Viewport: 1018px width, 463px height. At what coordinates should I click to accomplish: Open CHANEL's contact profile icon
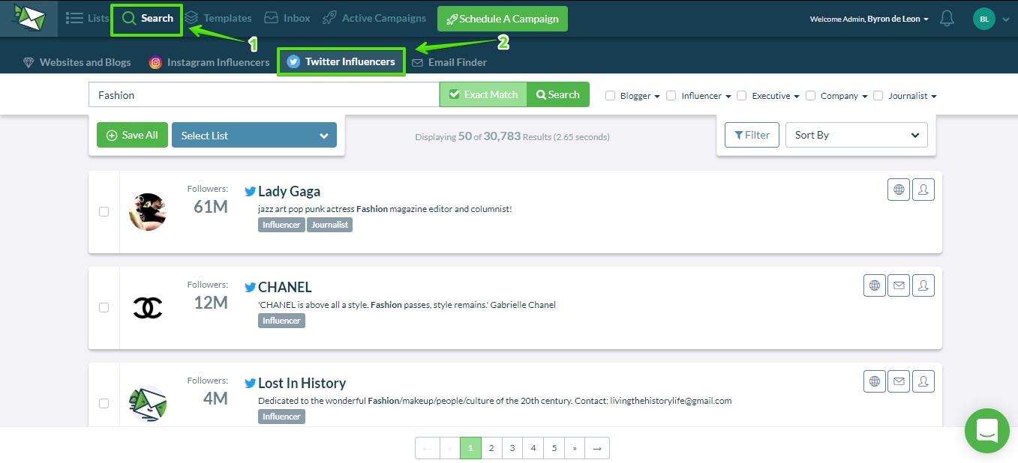pyautogui.click(x=923, y=285)
